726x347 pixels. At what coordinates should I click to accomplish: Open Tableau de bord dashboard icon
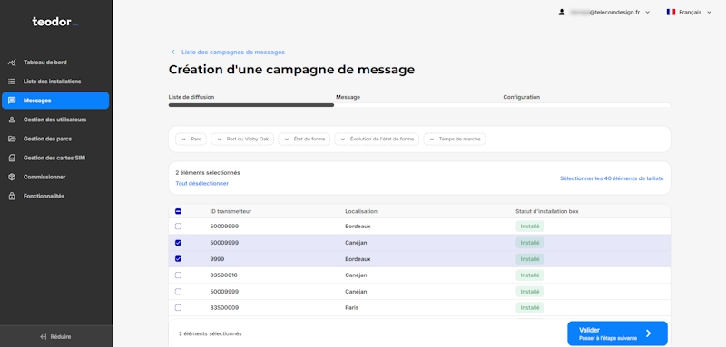pos(12,63)
